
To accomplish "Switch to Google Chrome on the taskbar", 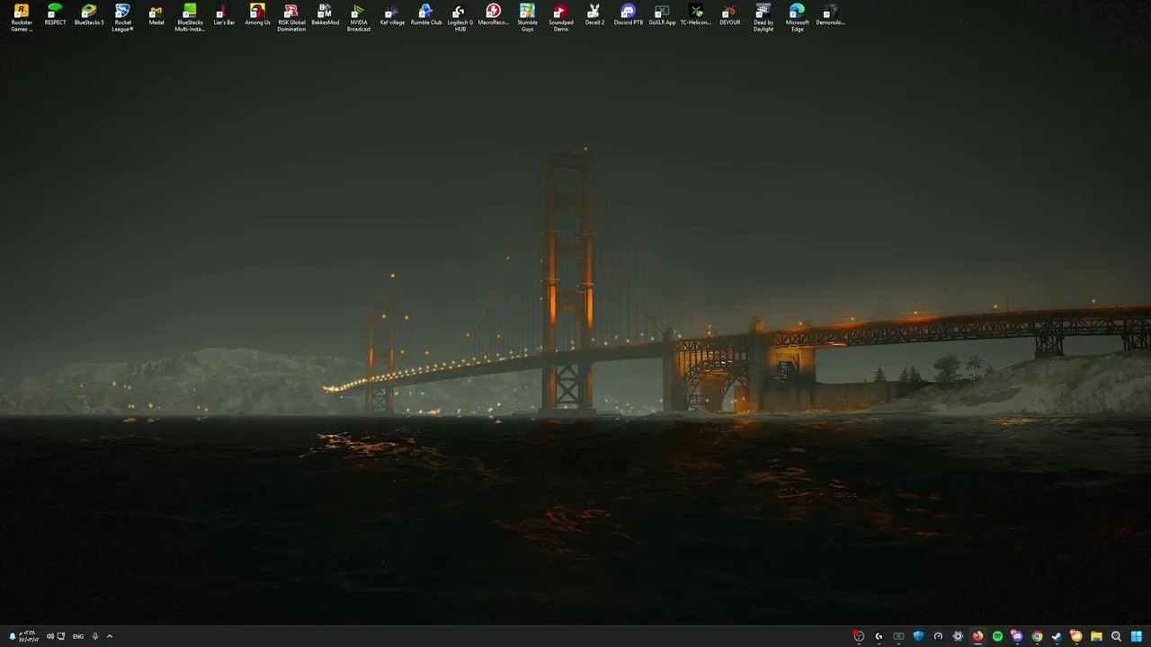I will tap(1037, 636).
